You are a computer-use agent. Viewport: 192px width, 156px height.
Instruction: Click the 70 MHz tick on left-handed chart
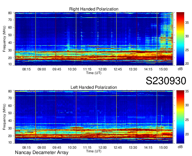click(x=10, y=98)
